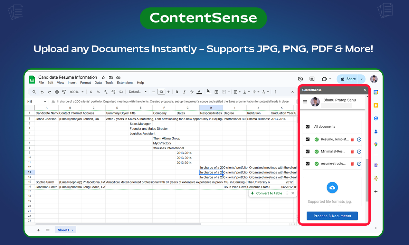Format as percent icon
Image resolution: width=409 pixels, height=245 pixels.
click(98, 92)
